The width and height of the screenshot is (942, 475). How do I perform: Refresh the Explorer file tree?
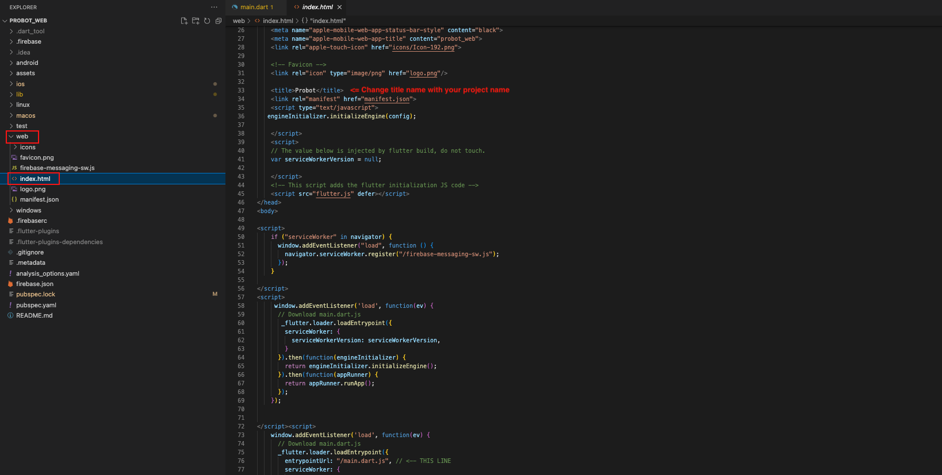tap(207, 21)
